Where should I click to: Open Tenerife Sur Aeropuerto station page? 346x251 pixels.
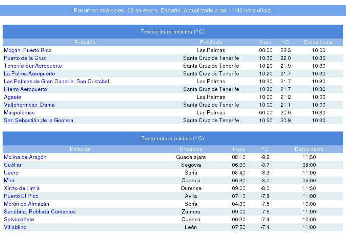(33, 66)
